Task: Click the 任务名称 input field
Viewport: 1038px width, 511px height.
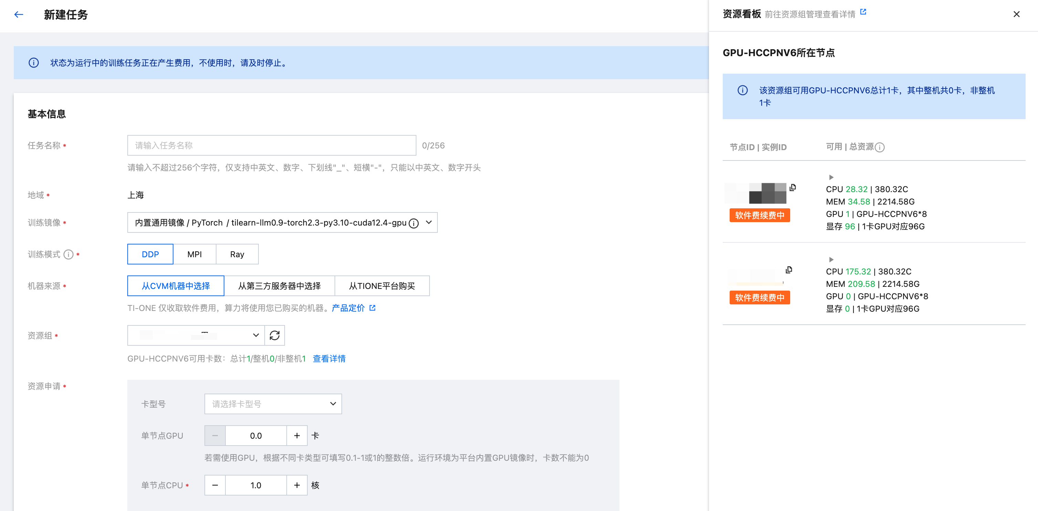Action: [271, 145]
